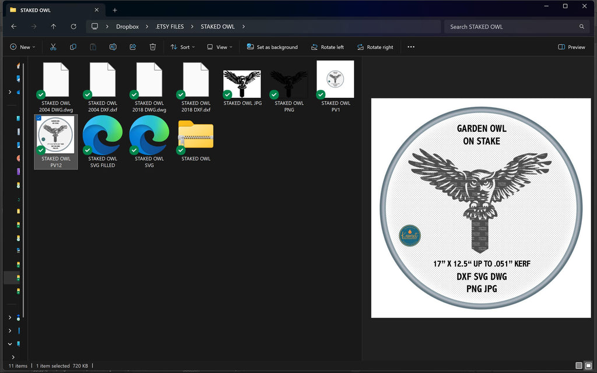
Task: Open the New dropdown menu
Action: click(23, 47)
